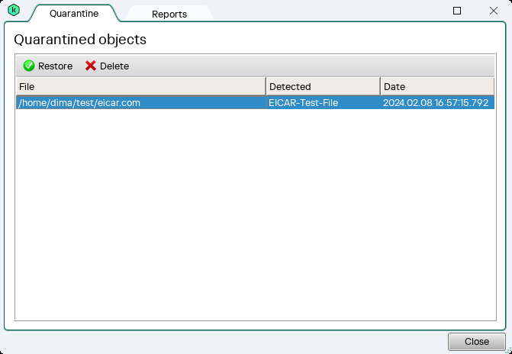Viewport: 512px width, 354px height.
Task: Click the Kaspersky logo in the title bar
Action: point(13,11)
